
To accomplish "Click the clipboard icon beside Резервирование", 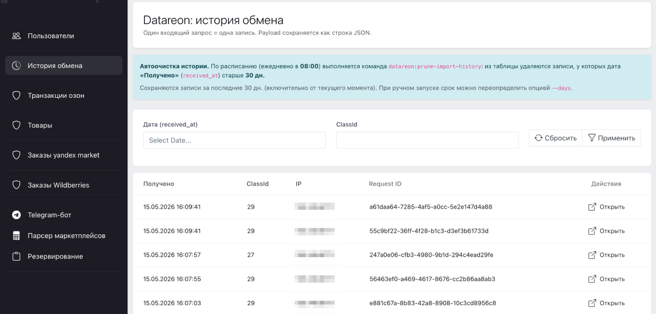I will (16, 257).
